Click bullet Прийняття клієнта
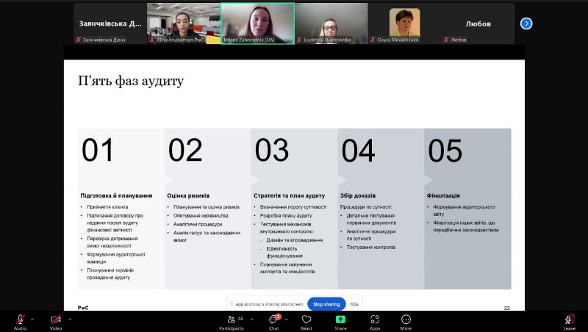 point(107,207)
